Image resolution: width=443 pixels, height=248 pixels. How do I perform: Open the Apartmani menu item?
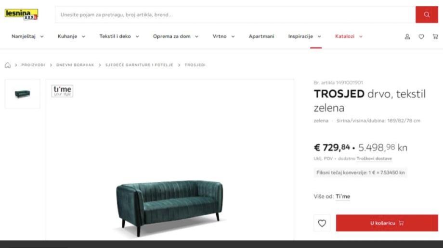tap(261, 37)
